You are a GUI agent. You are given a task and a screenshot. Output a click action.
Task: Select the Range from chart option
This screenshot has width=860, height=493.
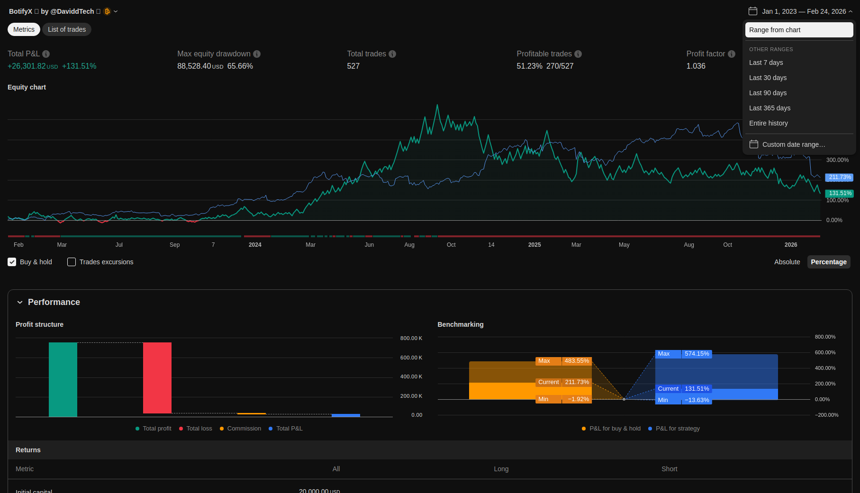(799, 30)
